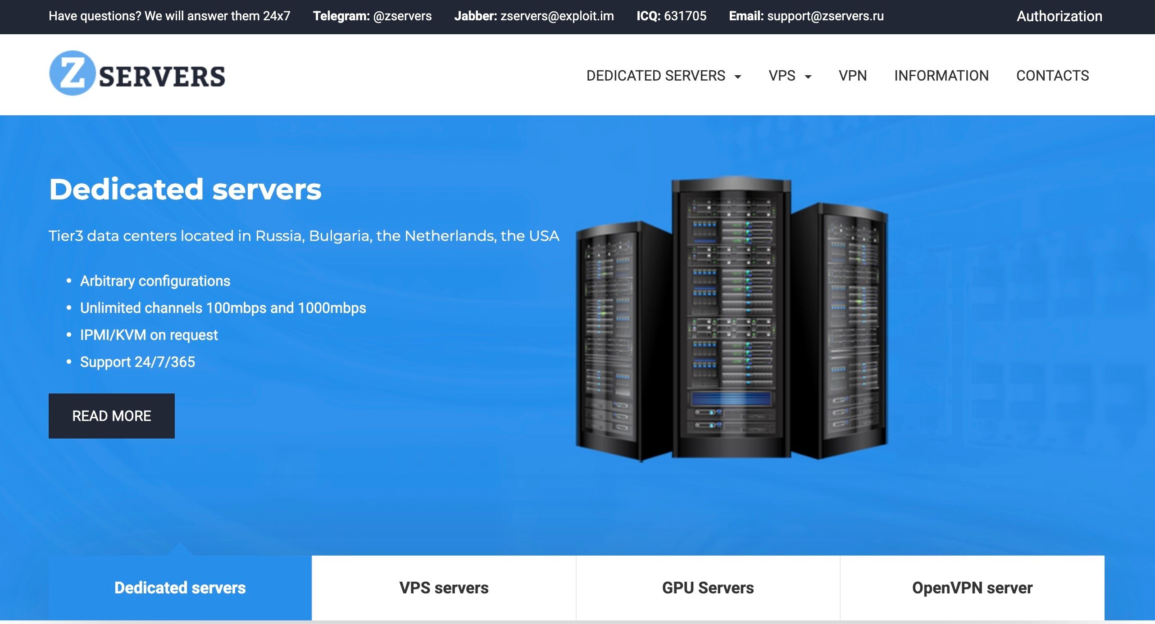Viewport: 1155px width, 624px height.
Task: Switch to the OpenVPN server tab
Action: coord(972,588)
